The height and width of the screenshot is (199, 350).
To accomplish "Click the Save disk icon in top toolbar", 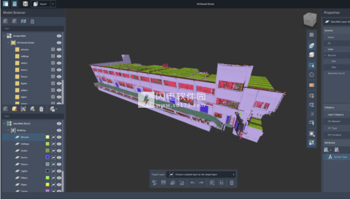I will click(x=25, y=4).
